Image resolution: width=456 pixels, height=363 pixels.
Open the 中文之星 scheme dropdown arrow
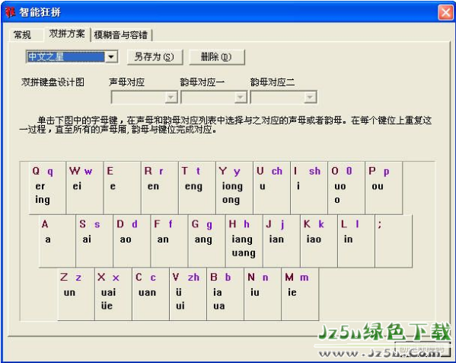point(111,56)
